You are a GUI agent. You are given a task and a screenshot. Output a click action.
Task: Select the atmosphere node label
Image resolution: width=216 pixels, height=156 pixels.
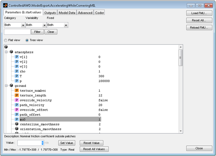(24, 52)
